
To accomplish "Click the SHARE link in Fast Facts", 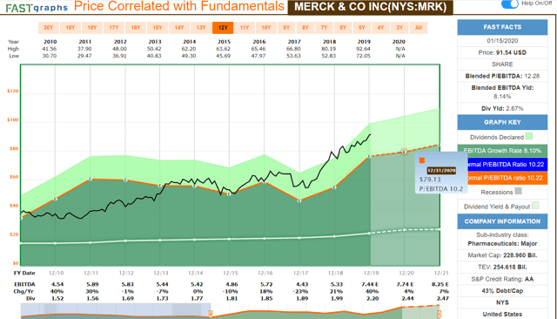I will click(x=502, y=64).
